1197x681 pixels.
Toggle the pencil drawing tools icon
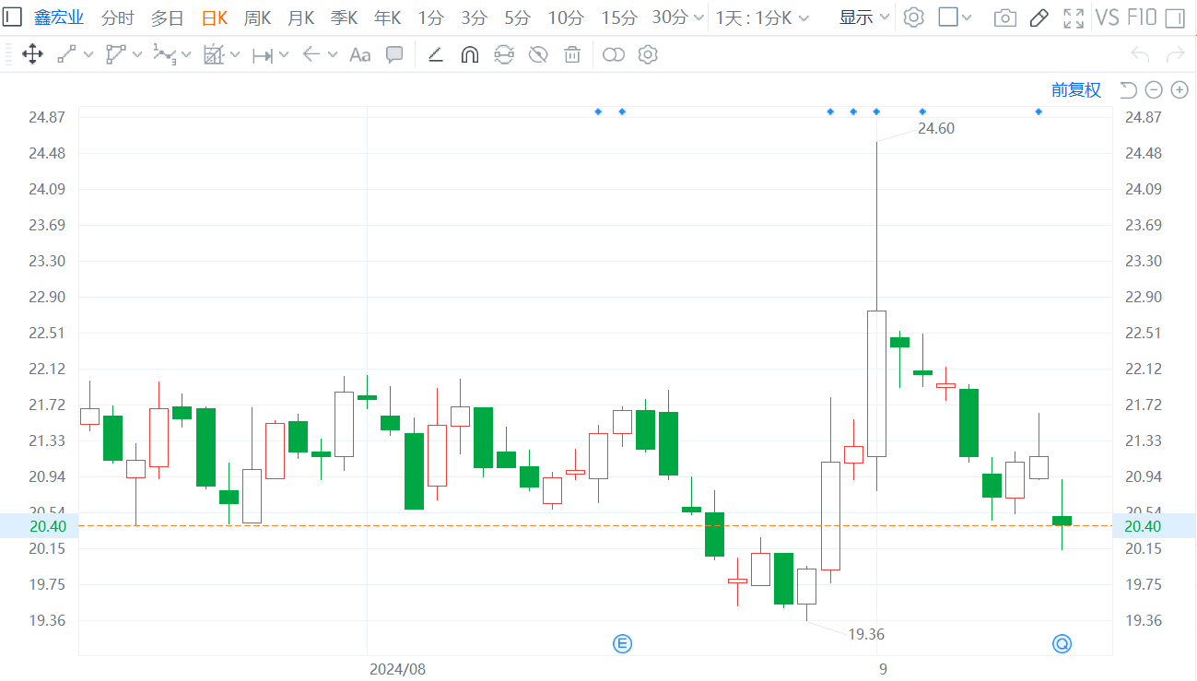click(x=1039, y=18)
